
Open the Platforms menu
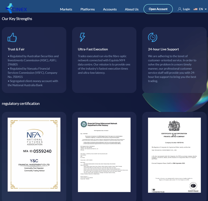tap(88, 9)
